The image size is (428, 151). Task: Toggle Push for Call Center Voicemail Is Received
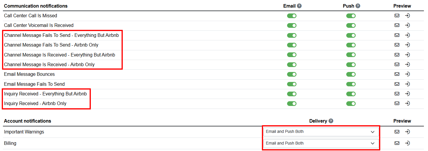pyautogui.click(x=351, y=25)
